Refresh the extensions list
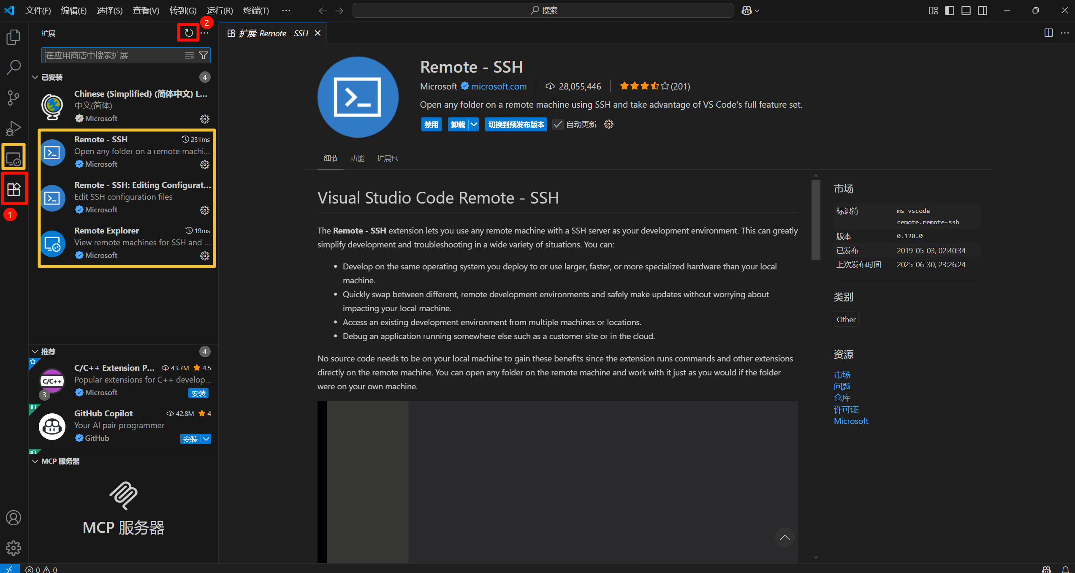 click(x=189, y=33)
